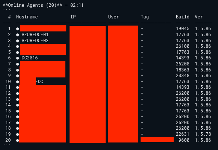Viewport: 218px width, 150px height.
Task: Click build 14393 in the DC2016 row
Action: click(183, 58)
